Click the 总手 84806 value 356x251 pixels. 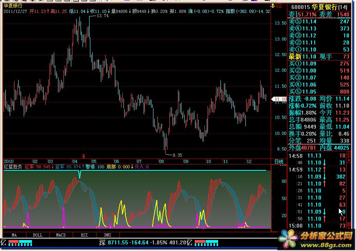pos(302,120)
